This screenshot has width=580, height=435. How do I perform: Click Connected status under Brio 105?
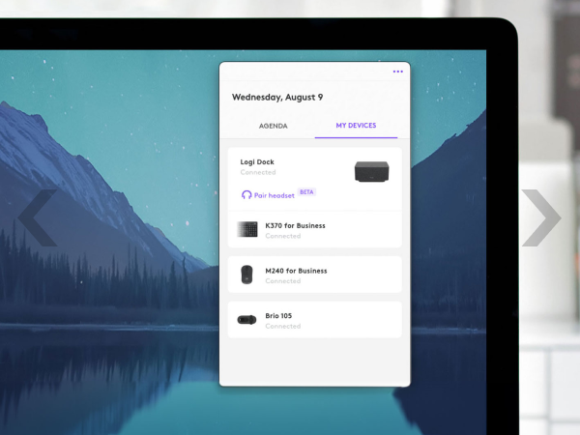tap(283, 327)
